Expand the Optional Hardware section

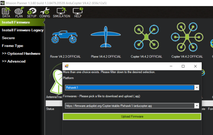click(21, 54)
